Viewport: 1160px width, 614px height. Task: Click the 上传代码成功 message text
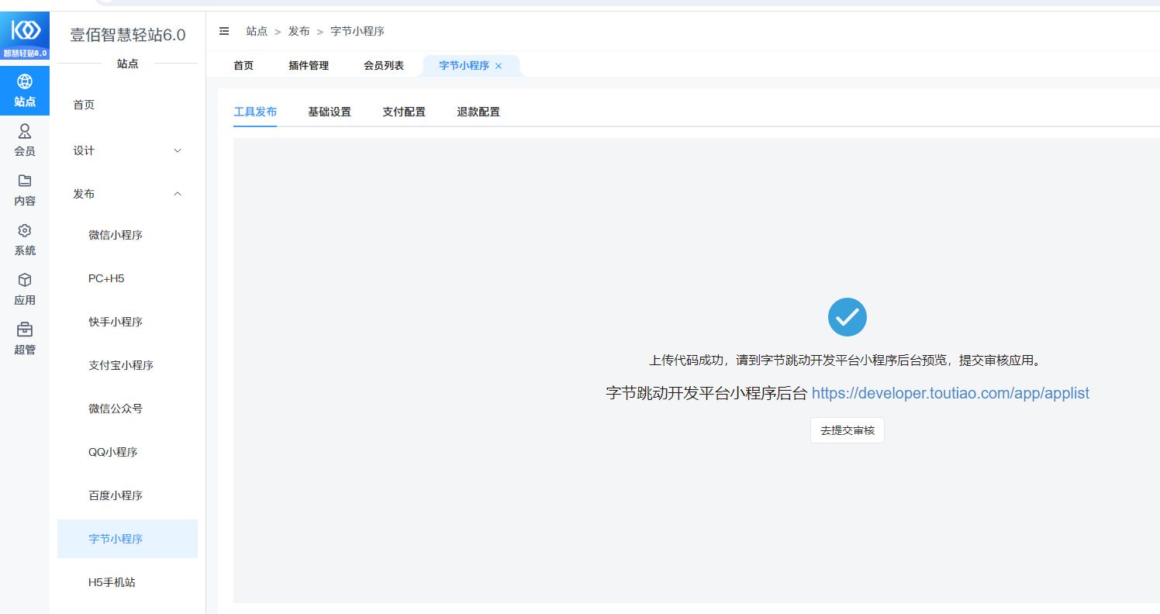(844, 360)
